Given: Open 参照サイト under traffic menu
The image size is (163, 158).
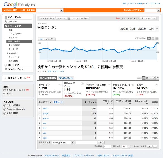Looking at the screenshot, I should click(13, 38).
